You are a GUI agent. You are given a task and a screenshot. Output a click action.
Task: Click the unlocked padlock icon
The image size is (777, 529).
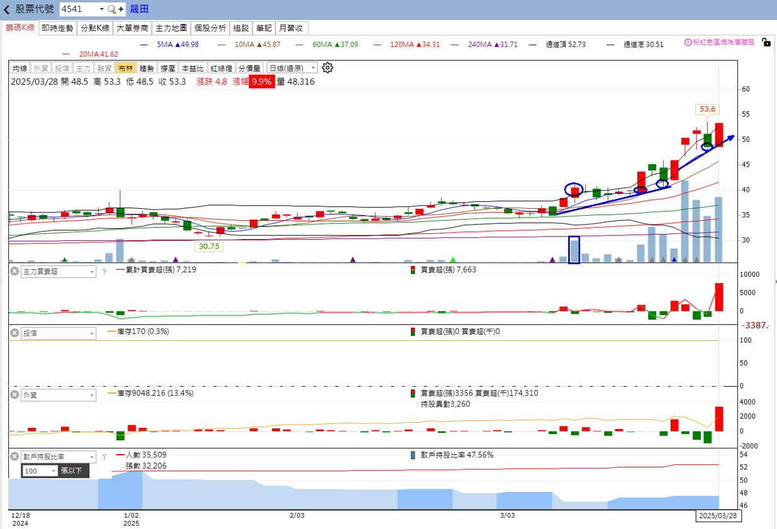tap(766, 43)
